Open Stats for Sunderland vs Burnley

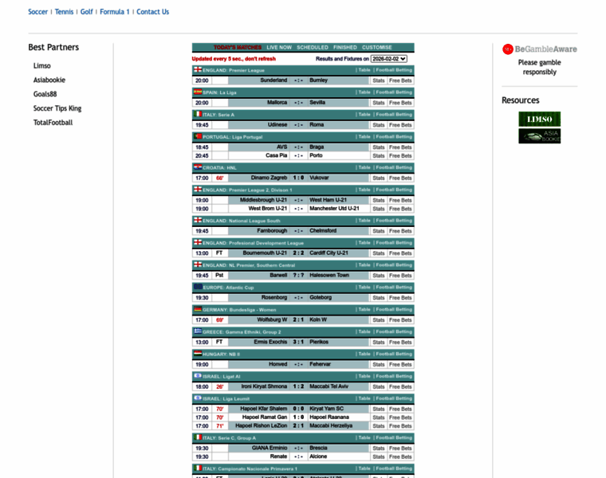[x=379, y=80]
